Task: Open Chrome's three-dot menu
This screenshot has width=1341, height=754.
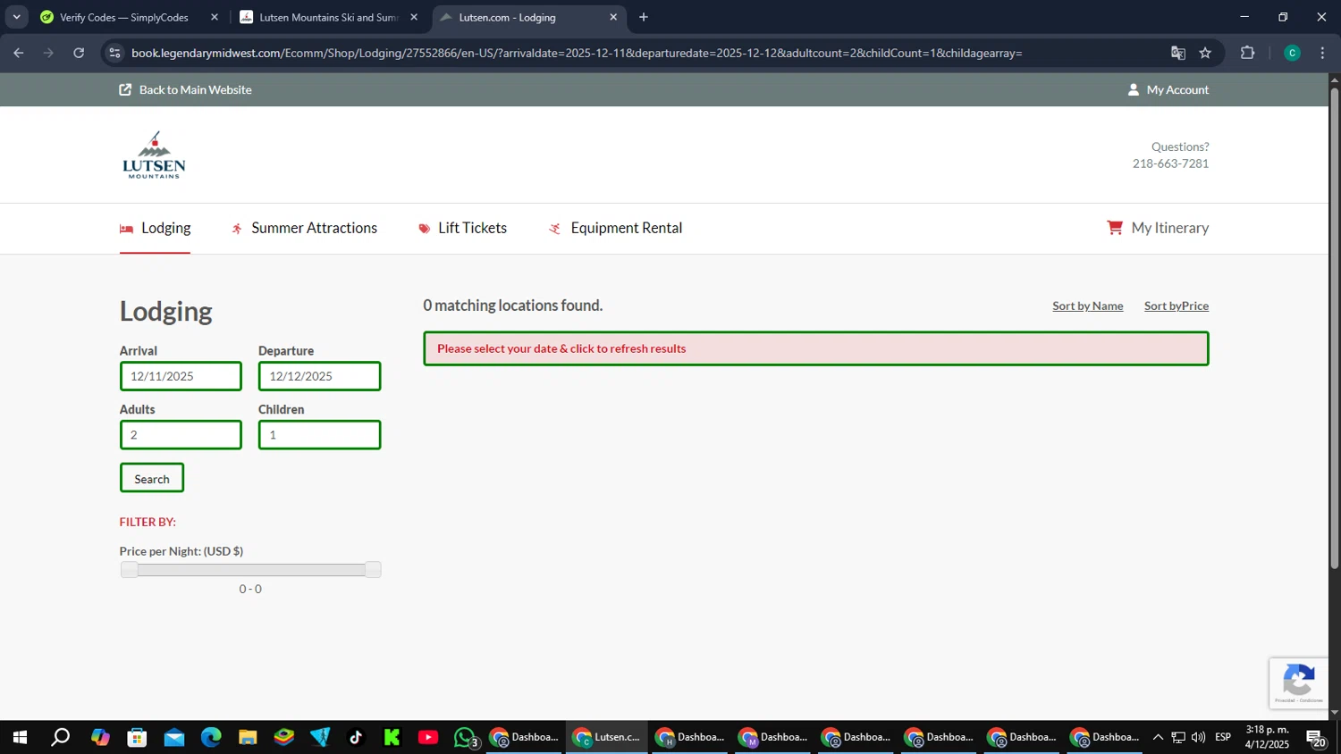Action: tap(1322, 53)
